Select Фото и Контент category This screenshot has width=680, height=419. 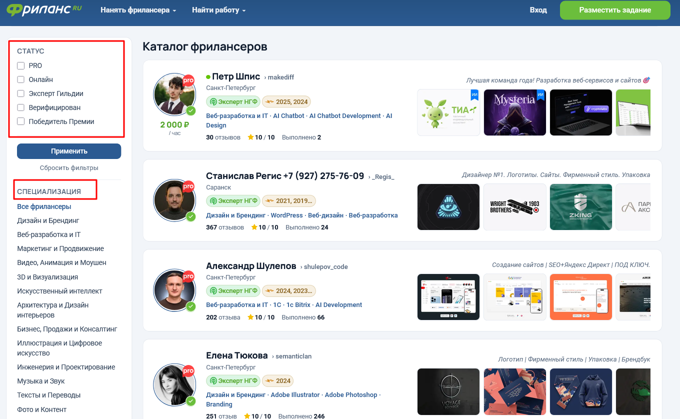[x=41, y=409]
